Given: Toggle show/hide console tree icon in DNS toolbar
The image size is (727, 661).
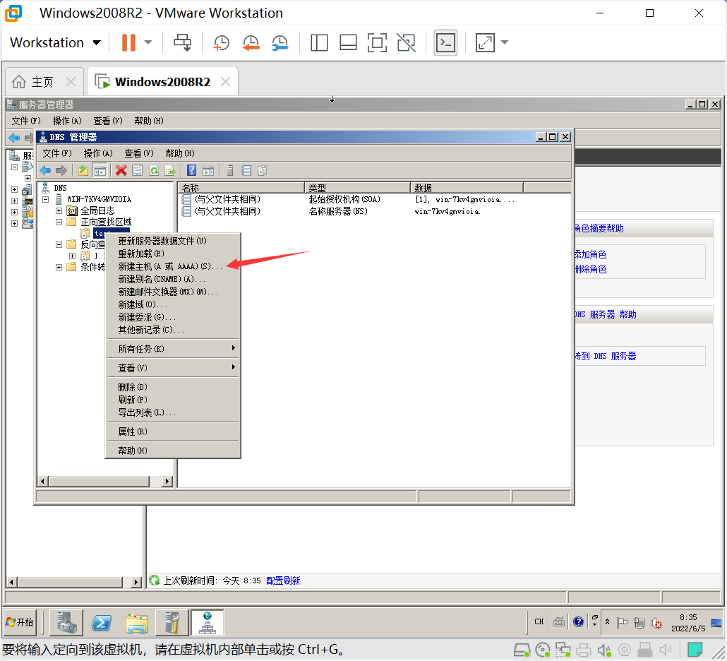Looking at the screenshot, I should click(x=100, y=171).
